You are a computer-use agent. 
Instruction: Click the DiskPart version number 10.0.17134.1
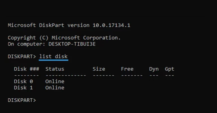(x=111, y=25)
